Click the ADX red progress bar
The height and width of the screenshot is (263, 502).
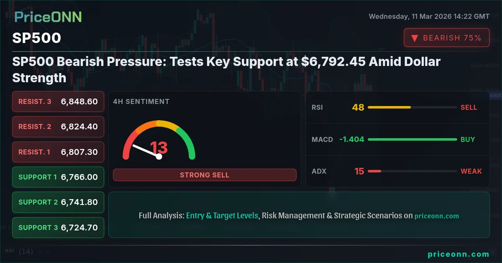[412, 171]
